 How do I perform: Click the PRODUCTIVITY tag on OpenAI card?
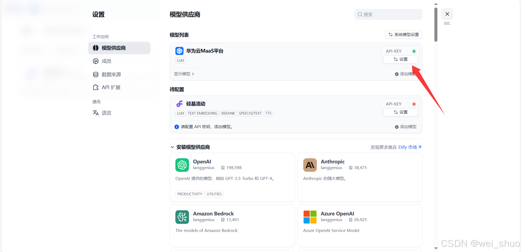point(190,194)
